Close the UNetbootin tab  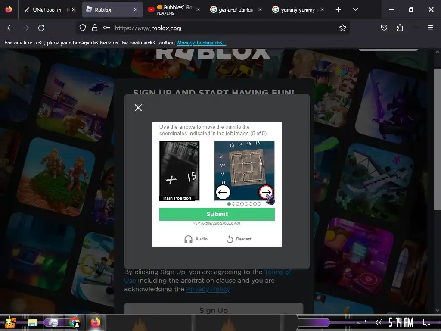click(x=74, y=9)
